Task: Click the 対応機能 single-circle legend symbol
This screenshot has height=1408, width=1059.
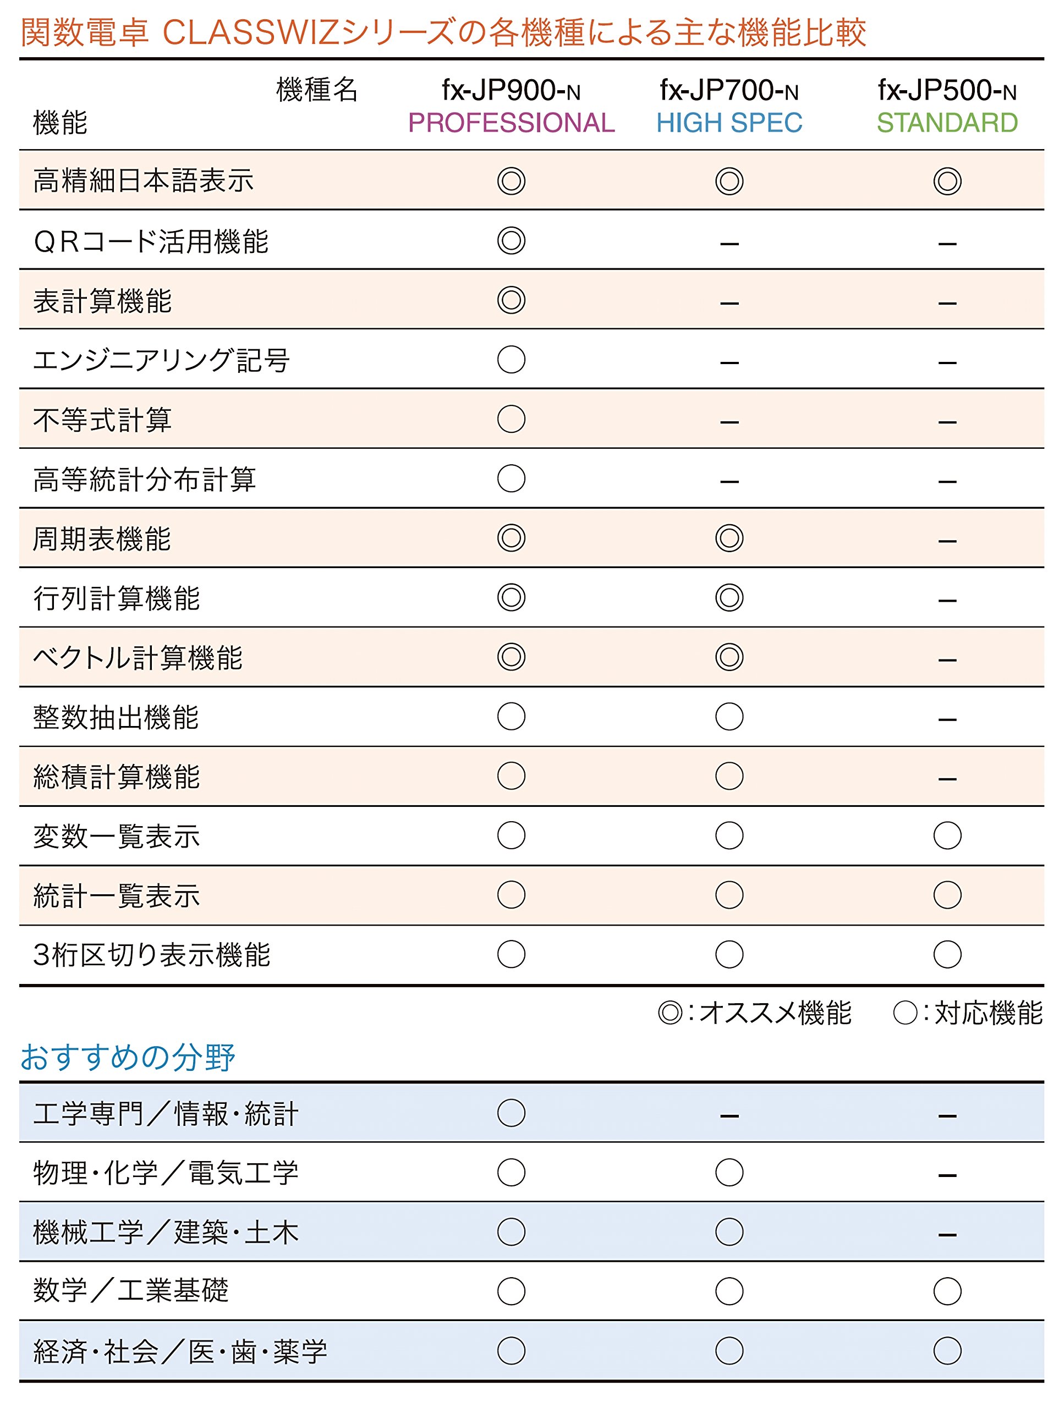Action: (905, 1013)
